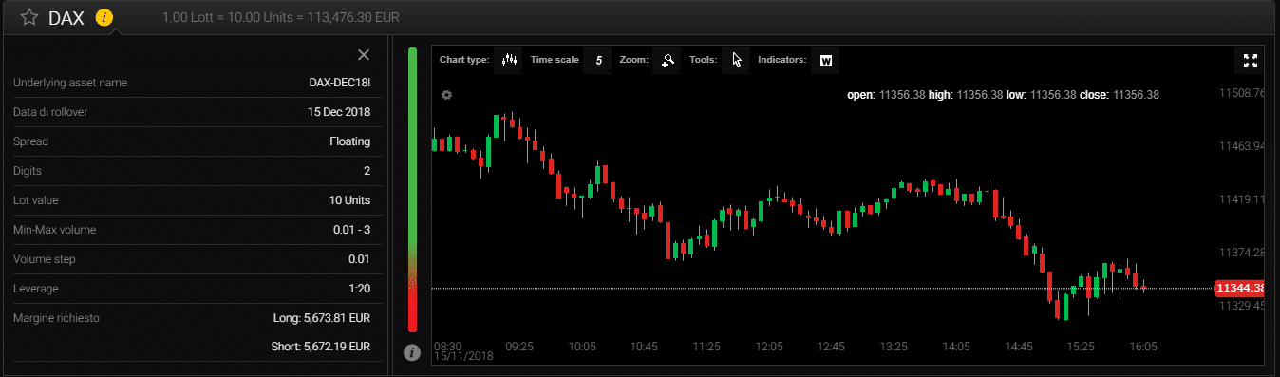Select the Short margin 5,672.19 EUR
The image size is (1280, 377).
tap(321, 347)
